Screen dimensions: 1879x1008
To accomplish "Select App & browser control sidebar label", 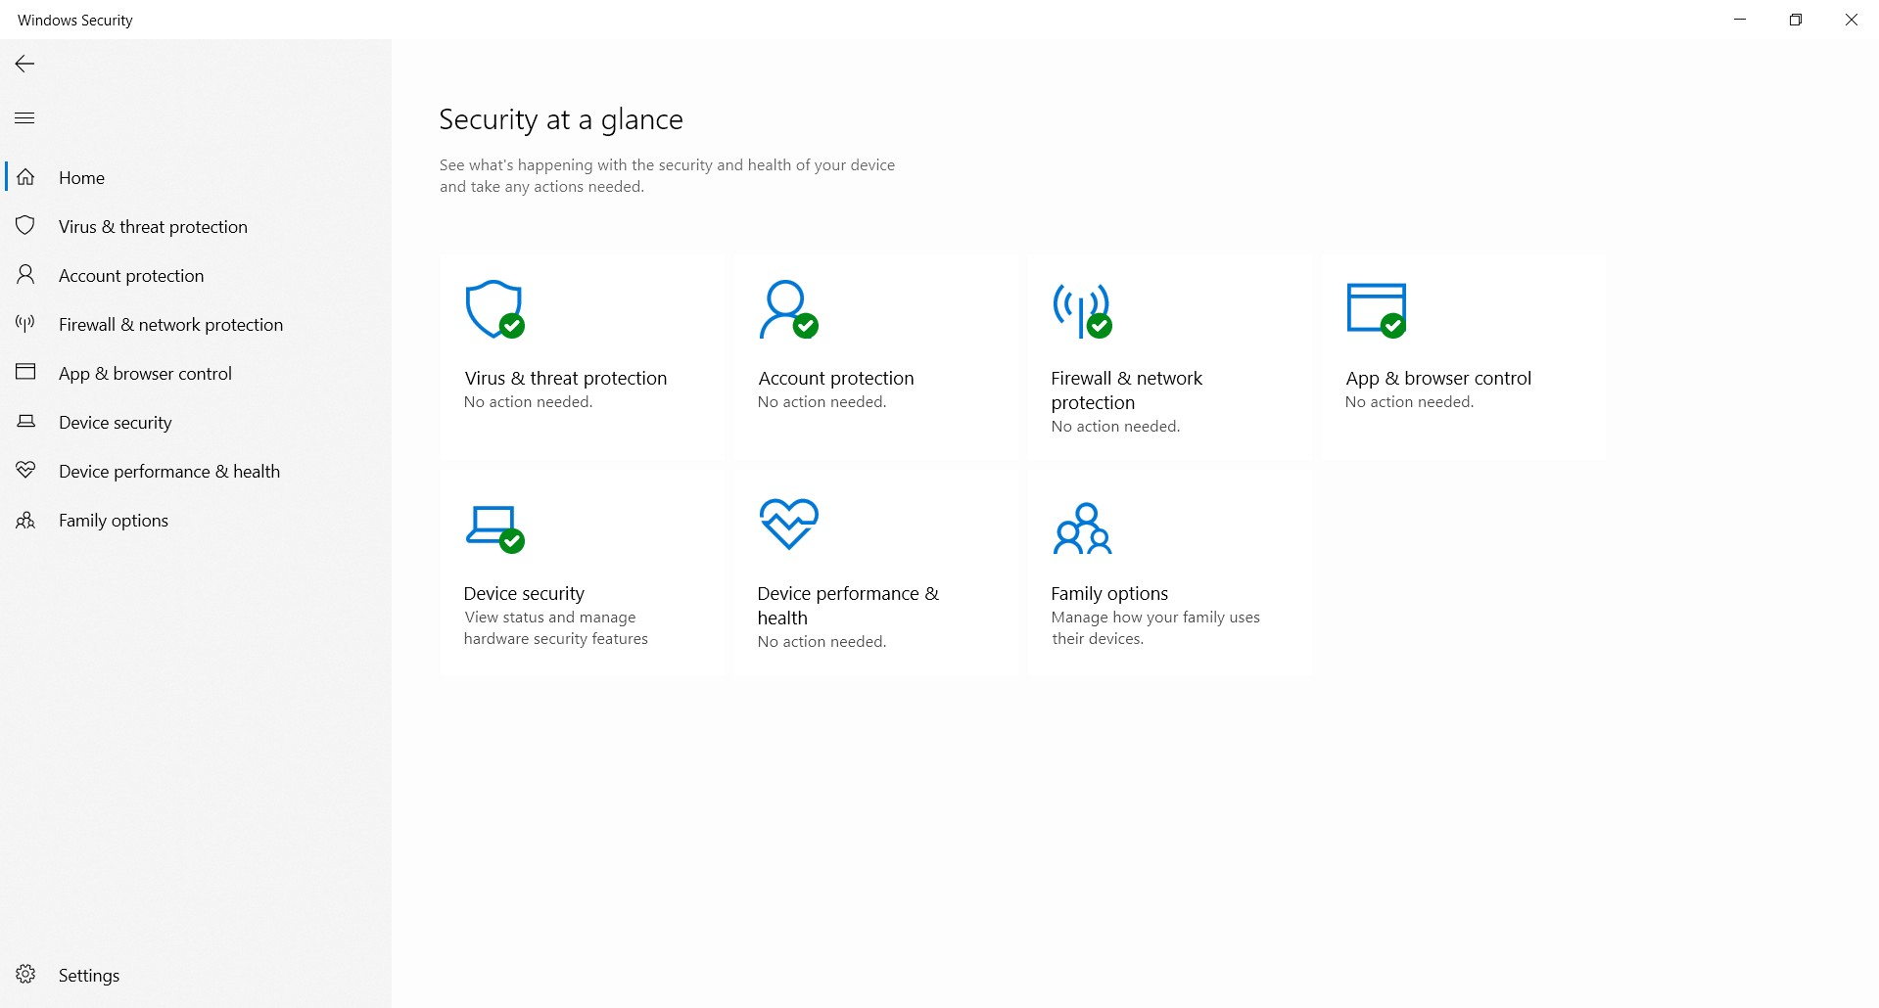I will [145, 374].
